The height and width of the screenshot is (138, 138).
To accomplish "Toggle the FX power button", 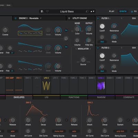I will coord(132,11).
